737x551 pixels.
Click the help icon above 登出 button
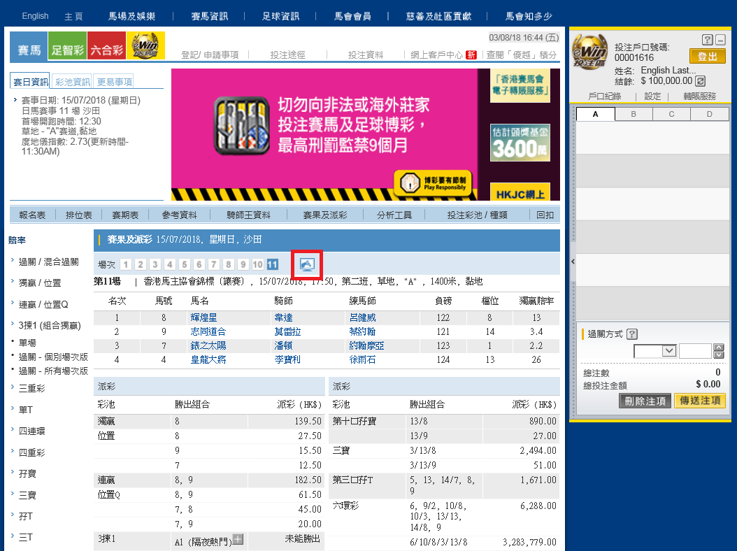(707, 40)
